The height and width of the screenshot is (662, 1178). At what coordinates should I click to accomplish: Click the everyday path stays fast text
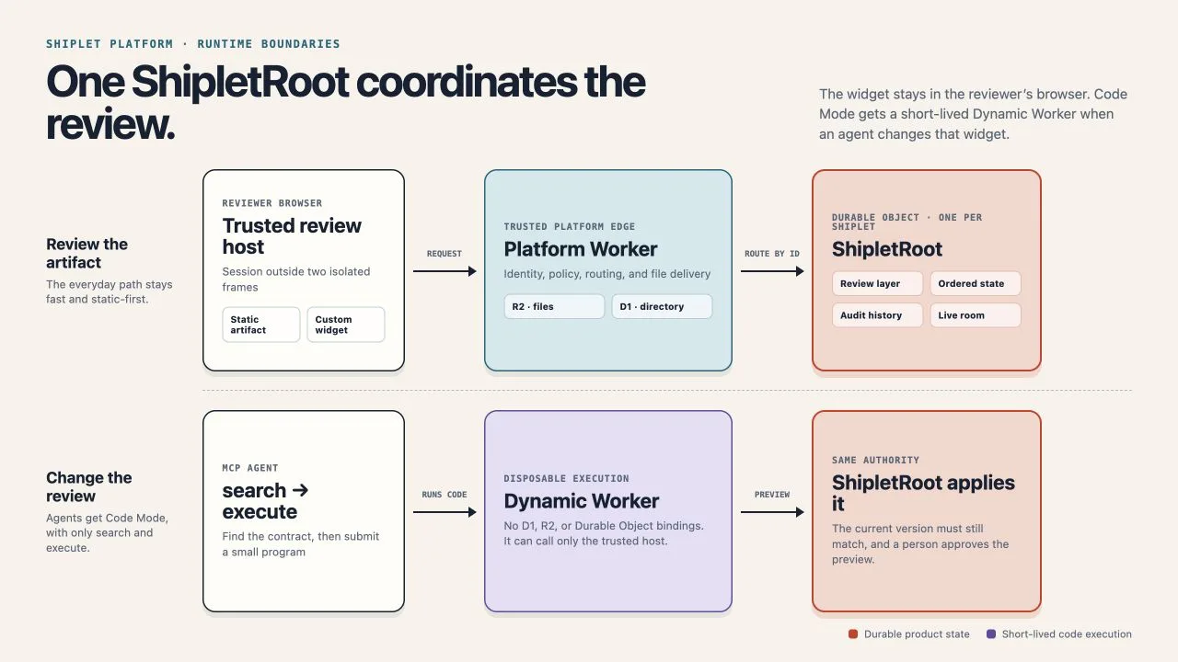(110, 292)
